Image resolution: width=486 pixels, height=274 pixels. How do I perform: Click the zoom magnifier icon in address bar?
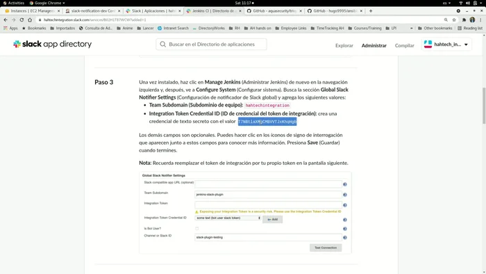(446, 19)
